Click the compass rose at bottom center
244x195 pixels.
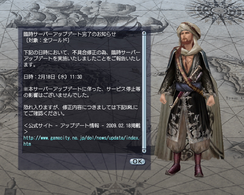point(118,189)
